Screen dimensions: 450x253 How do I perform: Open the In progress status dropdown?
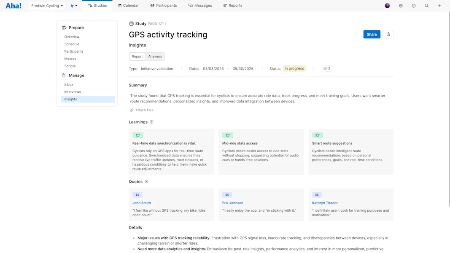[294, 69]
